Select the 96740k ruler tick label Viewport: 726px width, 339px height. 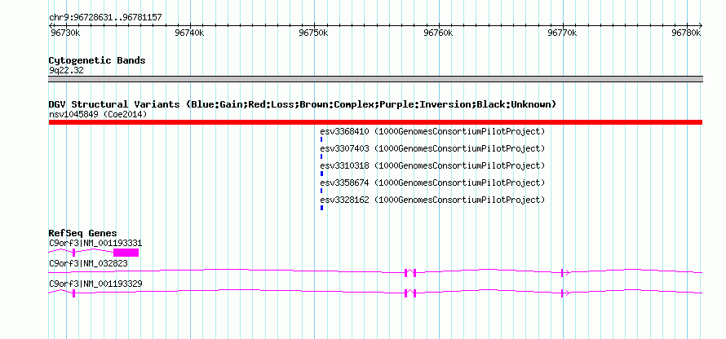(x=189, y=33)
